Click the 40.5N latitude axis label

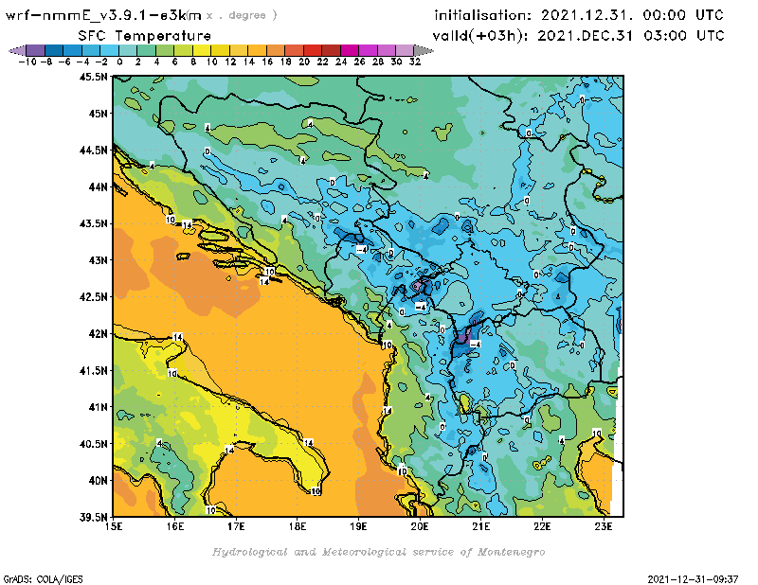(x=93, y=444)
